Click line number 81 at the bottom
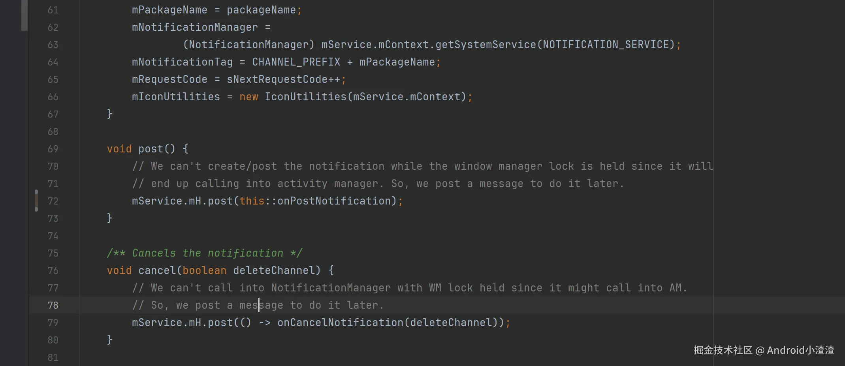845x366 pixels. pos(53,357)
